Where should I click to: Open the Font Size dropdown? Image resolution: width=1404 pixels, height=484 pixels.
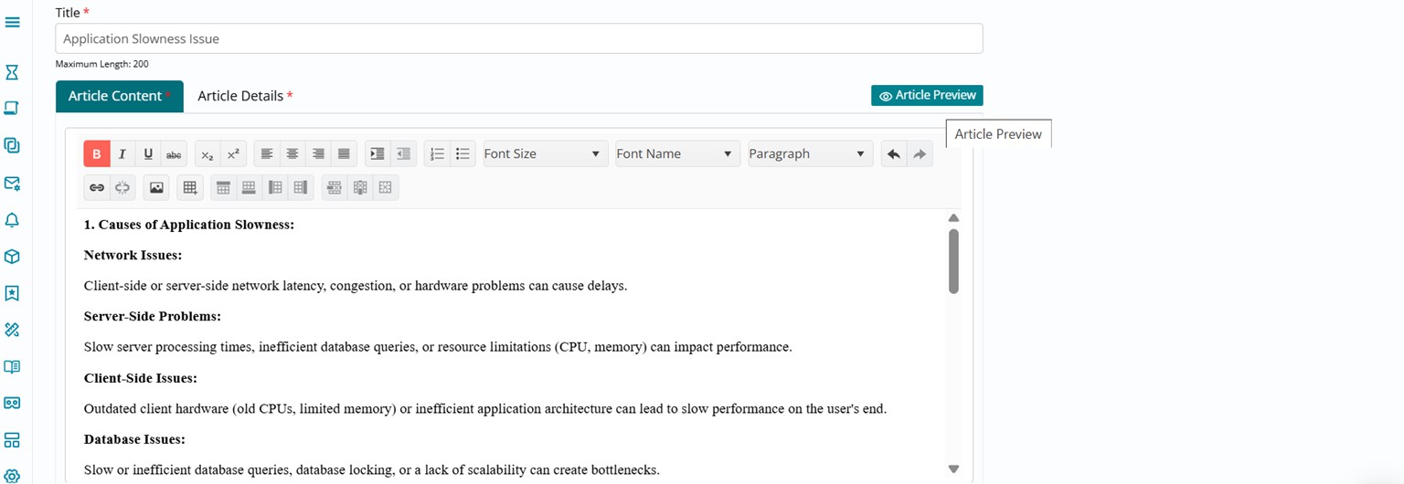coord(544,153)
